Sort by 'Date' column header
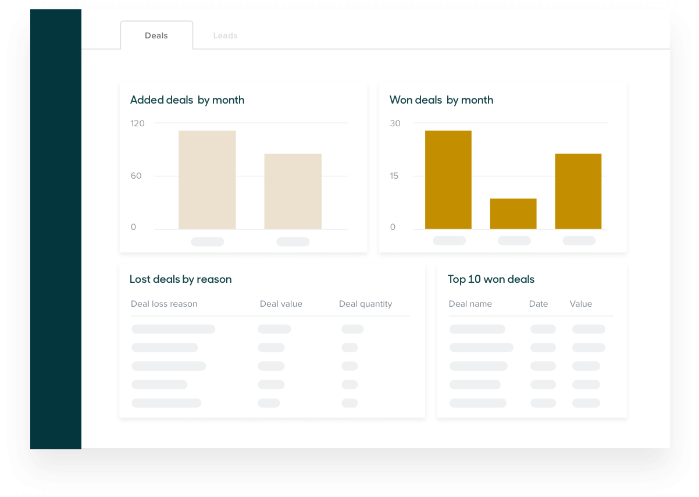The image size is (699, 497). pos(538,304)
